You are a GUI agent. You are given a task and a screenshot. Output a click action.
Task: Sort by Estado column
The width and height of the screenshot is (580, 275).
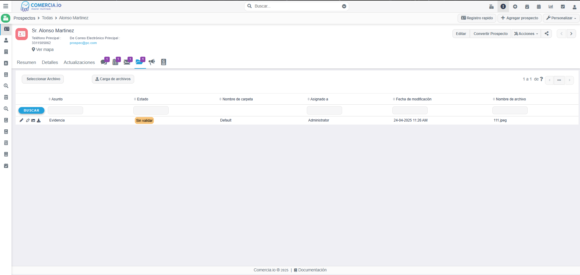pos(141,99)
